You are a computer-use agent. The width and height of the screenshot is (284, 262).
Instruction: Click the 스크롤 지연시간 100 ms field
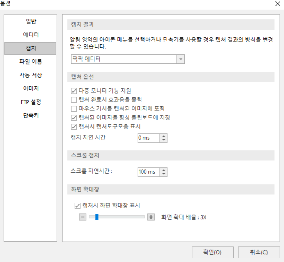click(149, 172)
